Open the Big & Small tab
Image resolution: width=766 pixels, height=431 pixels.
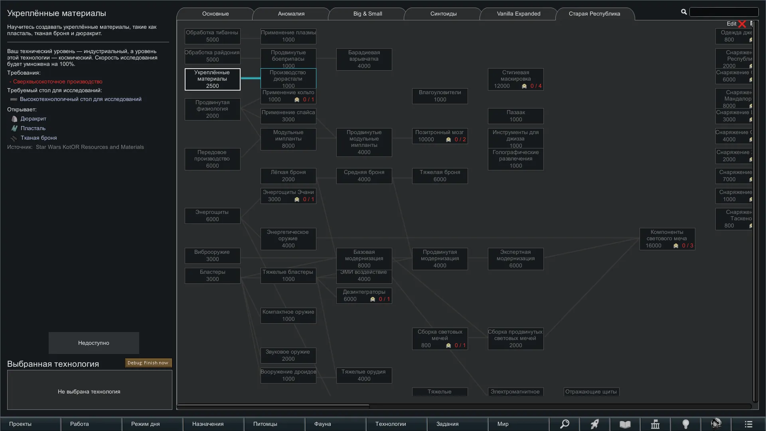click(367, 14)
